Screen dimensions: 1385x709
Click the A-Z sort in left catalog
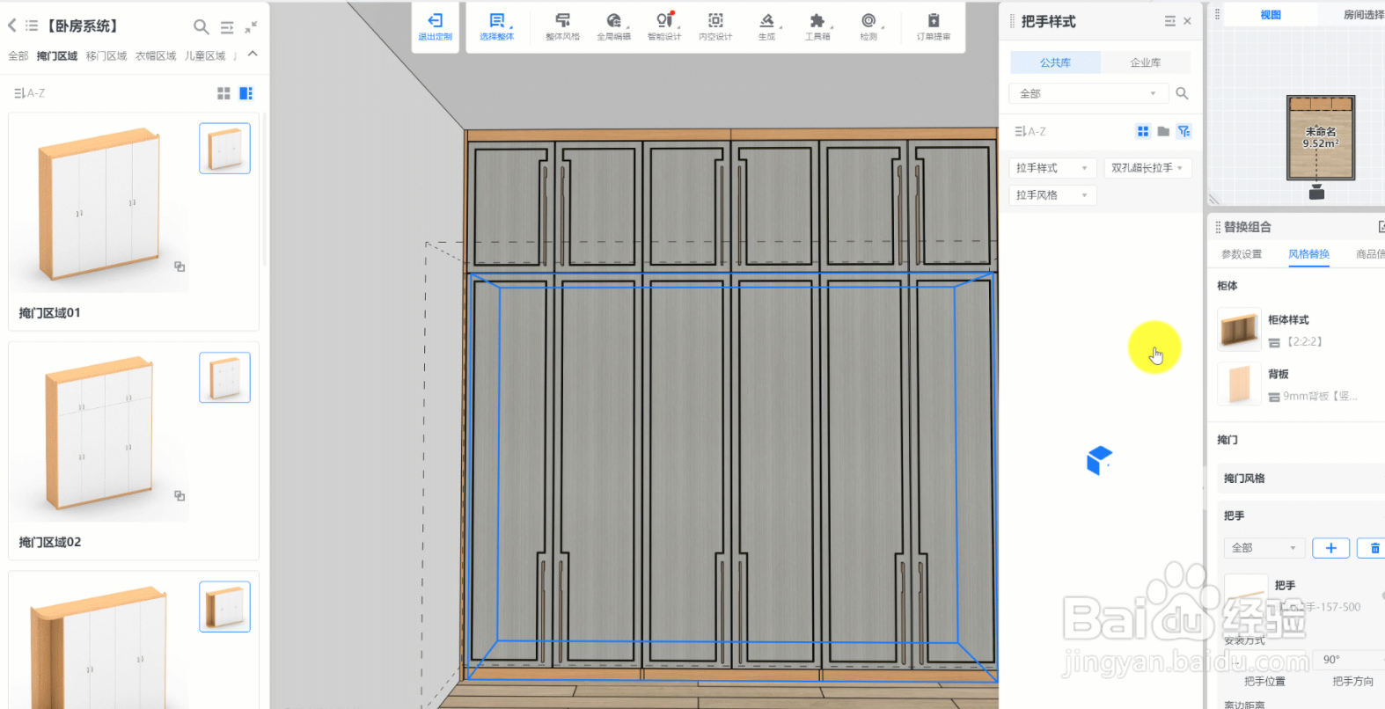pos(29,93)
